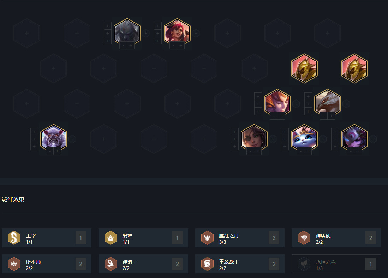Click the 神射手 trait icon
Screen dimensions: 388x278
(111, 264)
